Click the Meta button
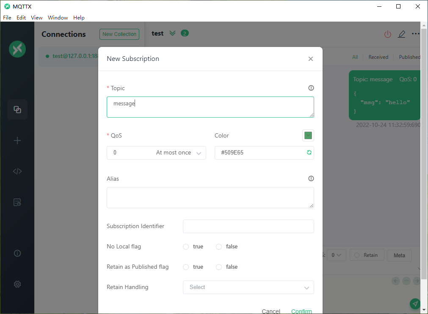This screenshot has height=314, width=428. (399, 255)
